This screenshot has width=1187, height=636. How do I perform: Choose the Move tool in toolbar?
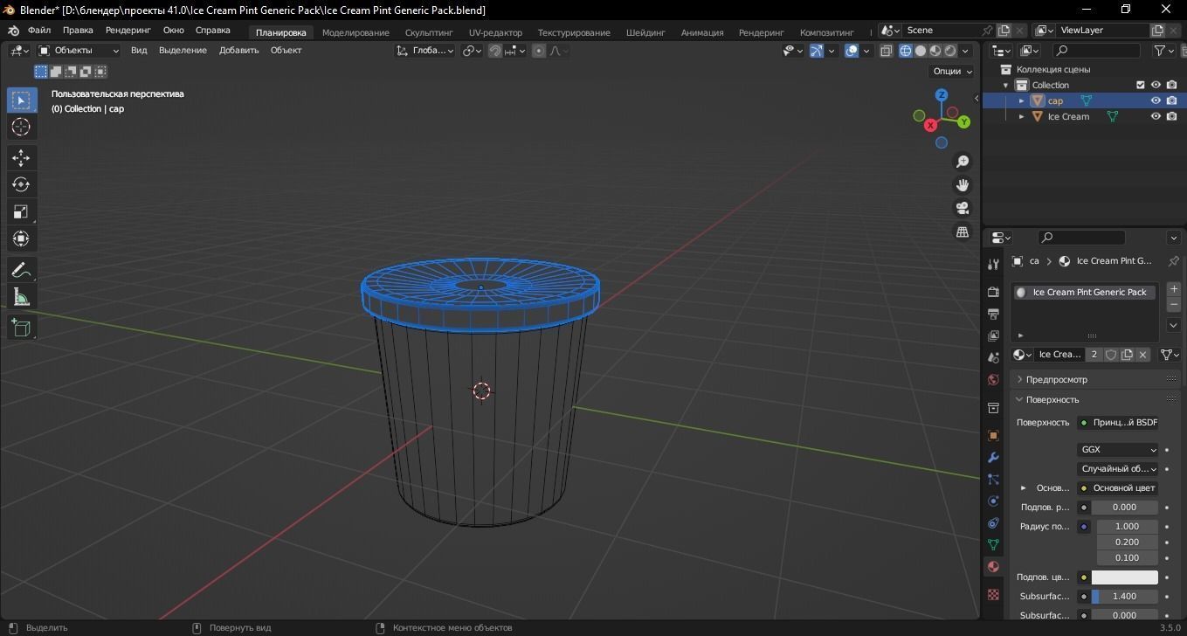(21, 157)
